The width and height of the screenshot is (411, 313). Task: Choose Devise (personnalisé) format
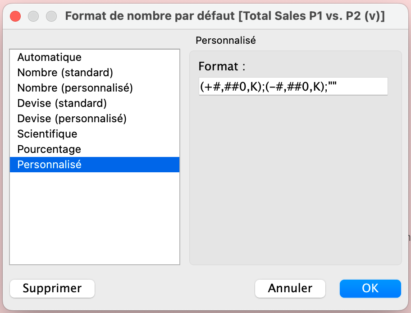(94, 119)
